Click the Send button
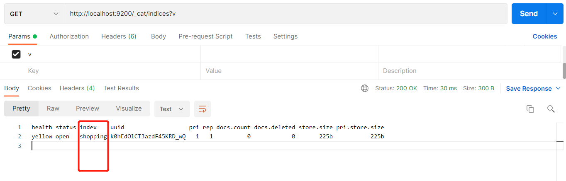 (529, 14)
